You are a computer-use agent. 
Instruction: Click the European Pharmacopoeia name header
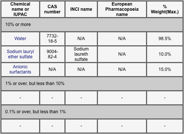tap(122, 9)
